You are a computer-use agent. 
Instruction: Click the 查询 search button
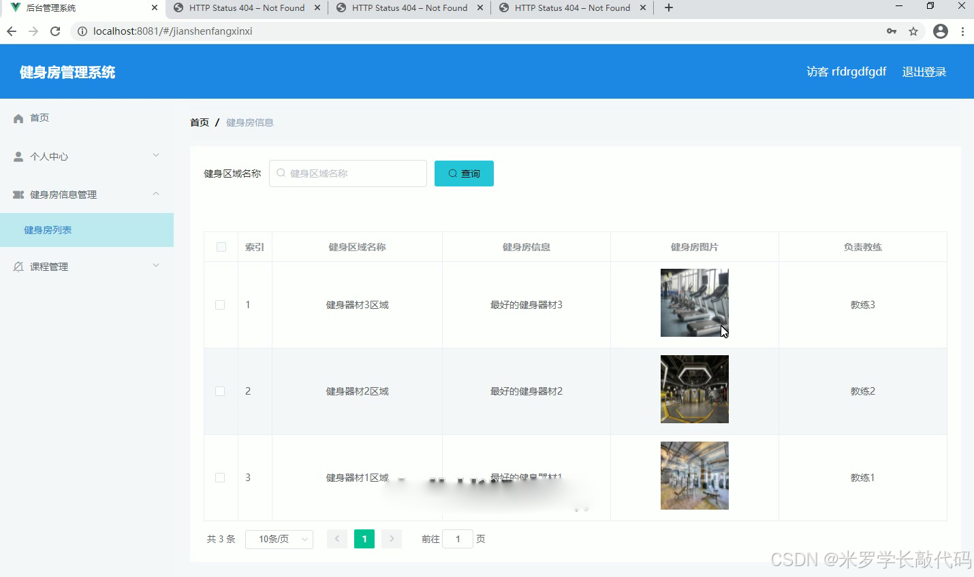(464, 174)
